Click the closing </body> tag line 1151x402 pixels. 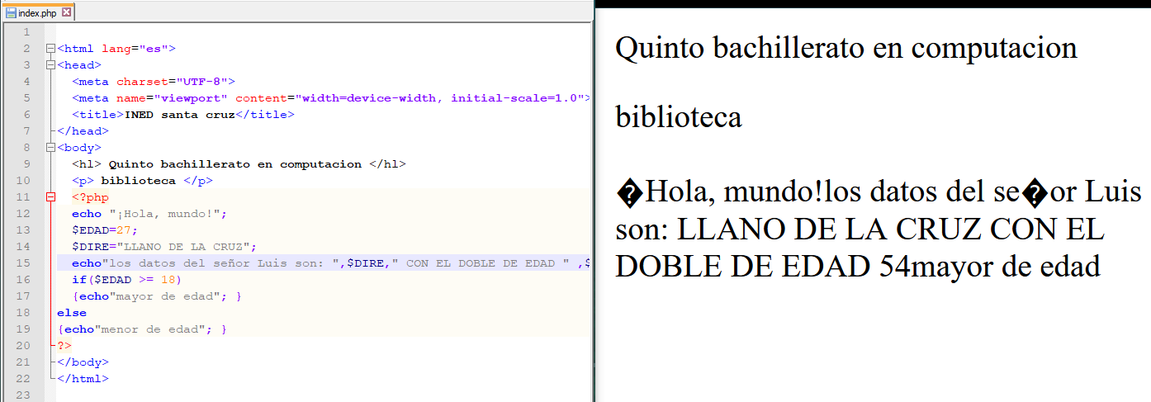83,362
